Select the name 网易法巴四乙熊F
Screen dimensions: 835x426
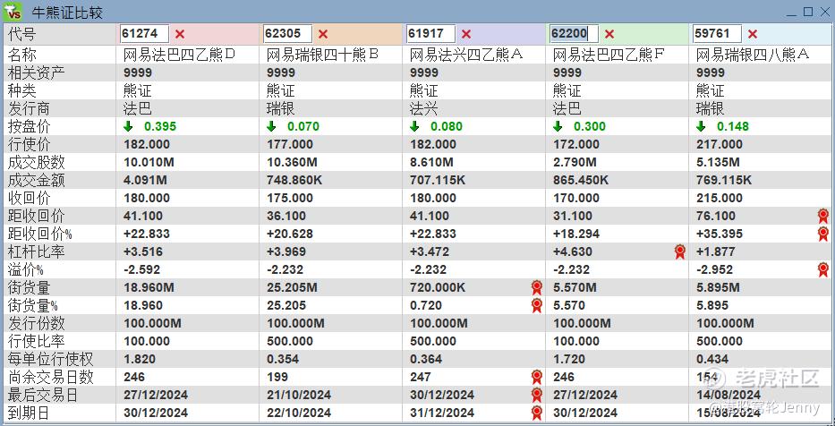tap(609, 55)
